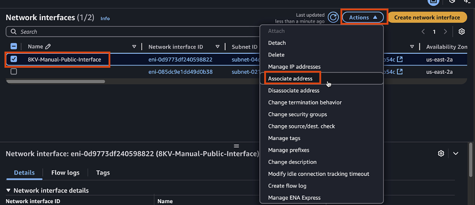Click the edit pencil beside Name column
Image resolution: width=475 pixels, height=205 pixels.
pyautogui.click(x=48, y=47)
